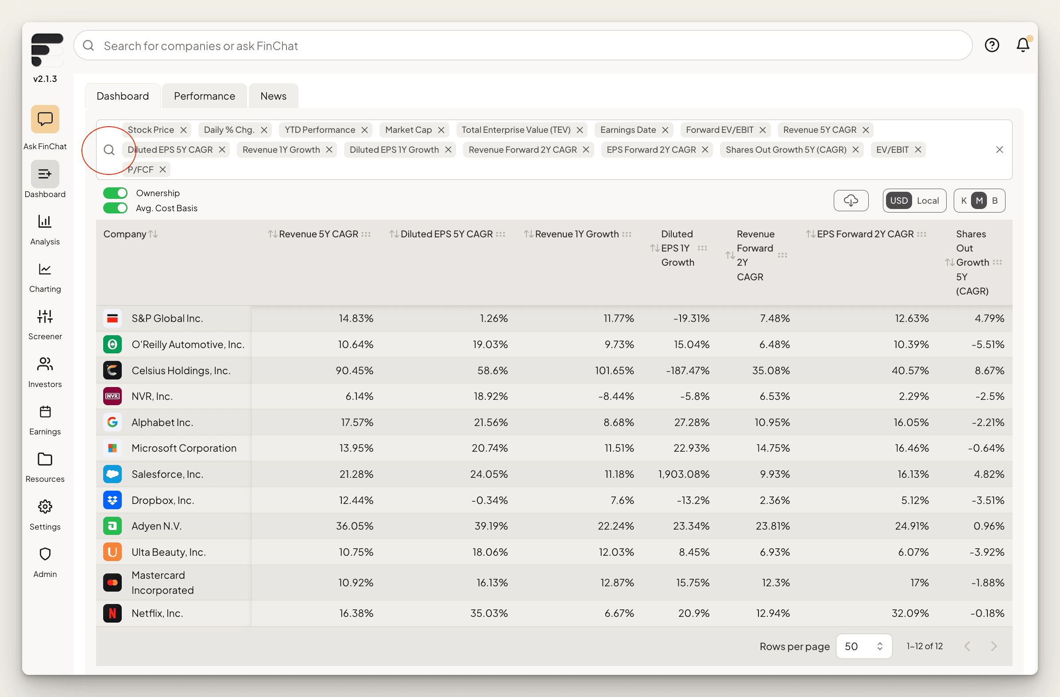Remove the EV/EBIT chip

pyautogui.click(x=918, y=150)
